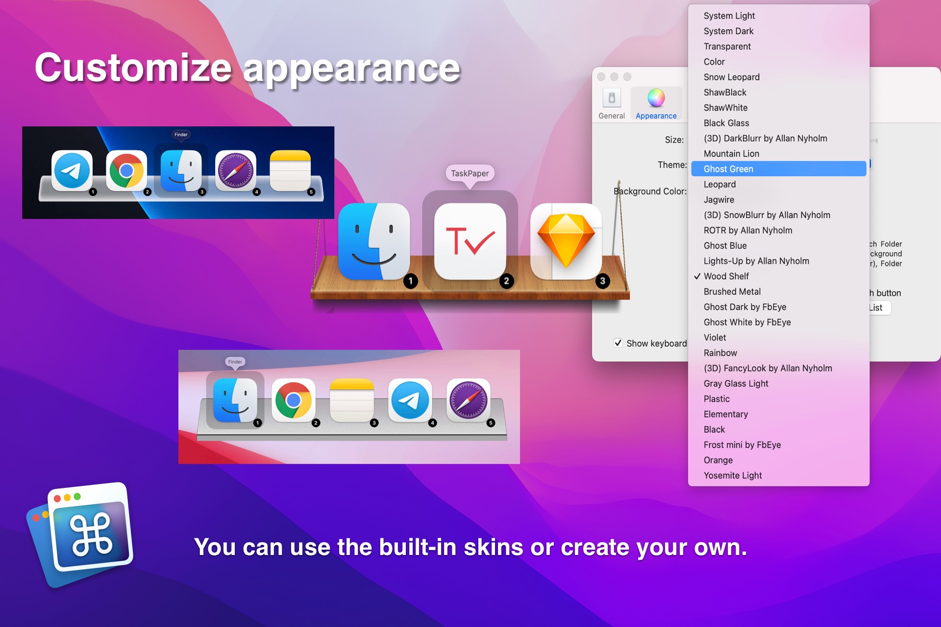
Task: Choose ROTR by Allan Nyholm
Action: click(779, 230)
